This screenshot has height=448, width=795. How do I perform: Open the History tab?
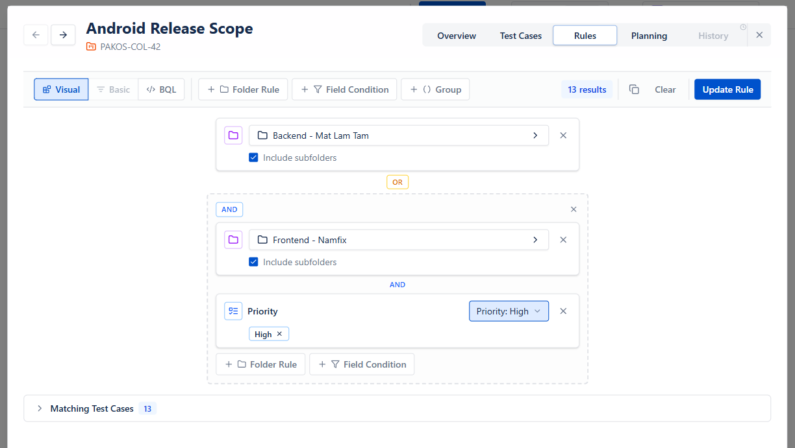point(713,36)
